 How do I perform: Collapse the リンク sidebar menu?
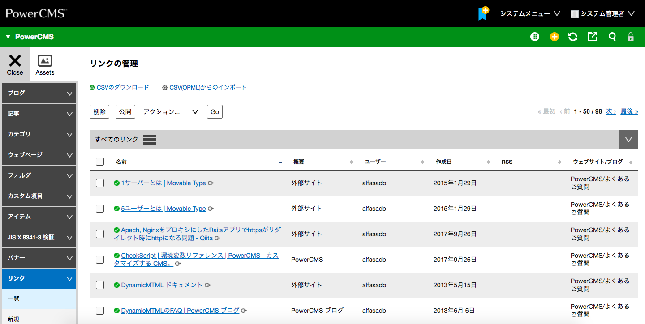[x=39, y=278]
